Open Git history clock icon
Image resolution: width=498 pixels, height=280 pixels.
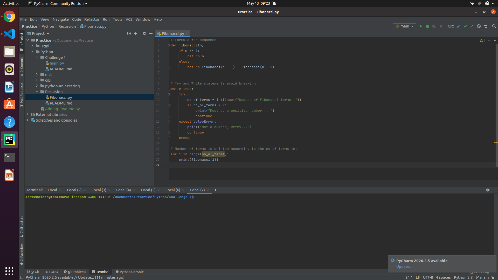(x=479, y=26)
